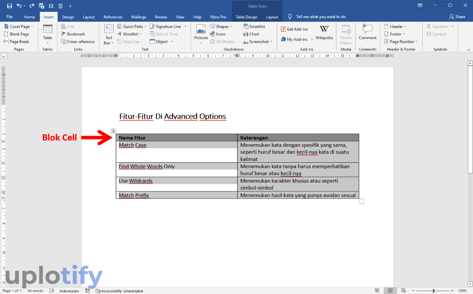
Task: Click the Wikipedia add-in icon
Action: (x=324, y=32)
